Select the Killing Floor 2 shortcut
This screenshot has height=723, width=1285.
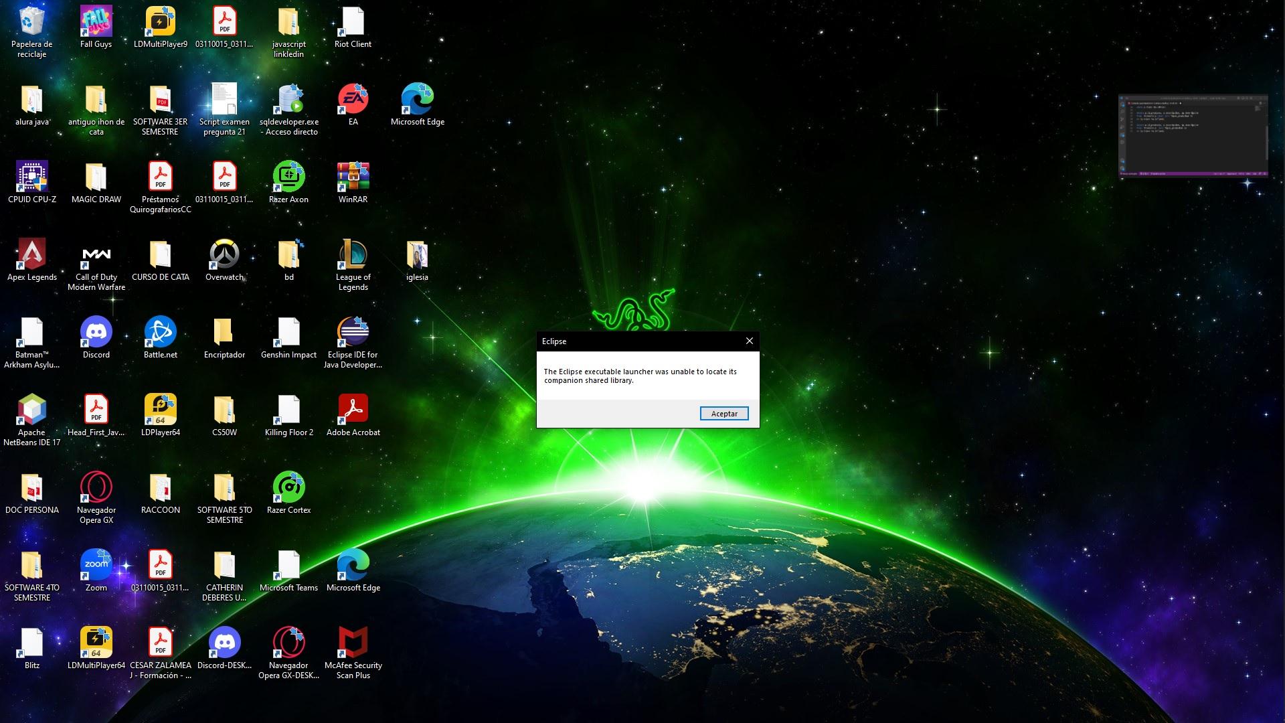point(288,415)
